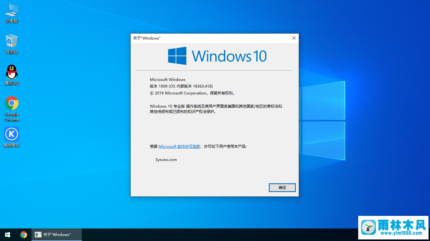Open the Microsoft 软件许可条款 link
Image resolution: width=430 pixels, height=241 pixels.
[x=179, y=147]
